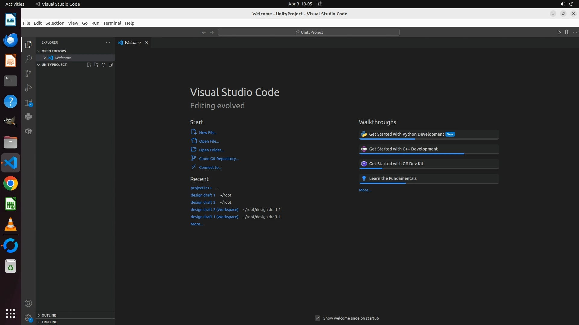Open the Run and Debug view

[x=28, y=88]
